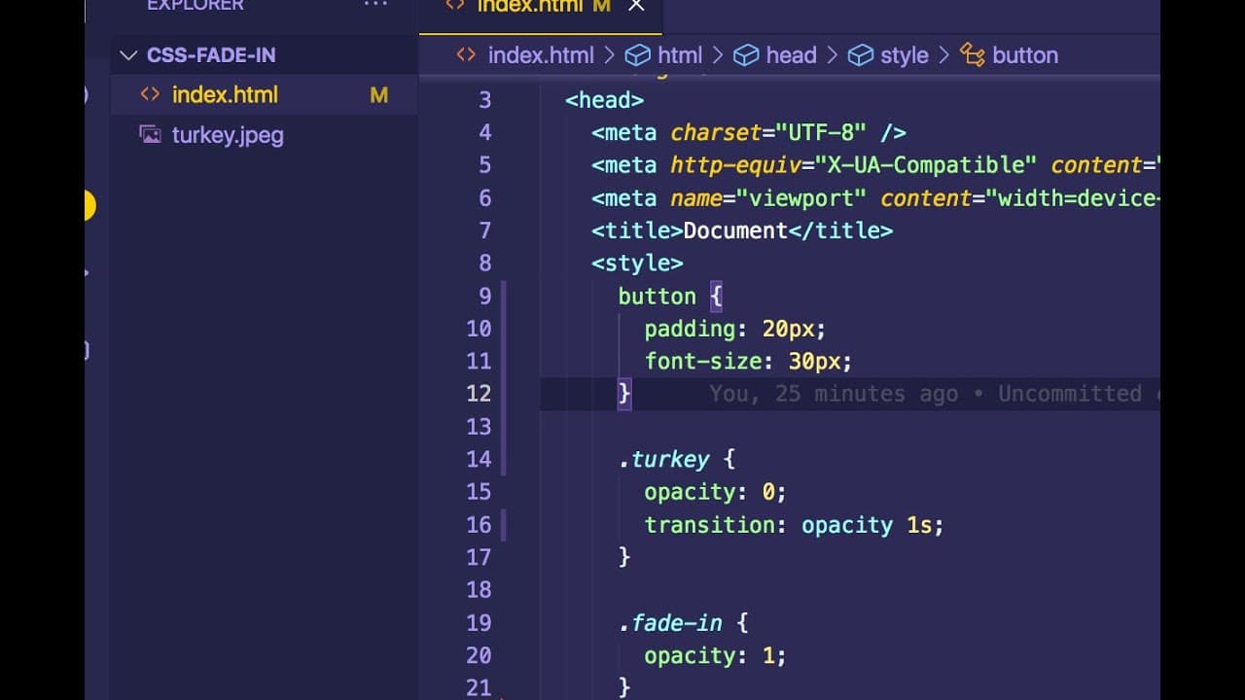Click the head breadcrumb segment
1245x700 pixels.
(791, 55)
